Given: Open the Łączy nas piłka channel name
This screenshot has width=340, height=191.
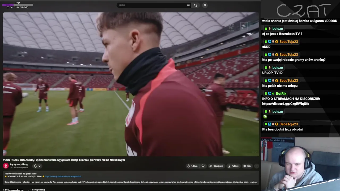Looking at the screenshot, I should click(x=18, y=164).
